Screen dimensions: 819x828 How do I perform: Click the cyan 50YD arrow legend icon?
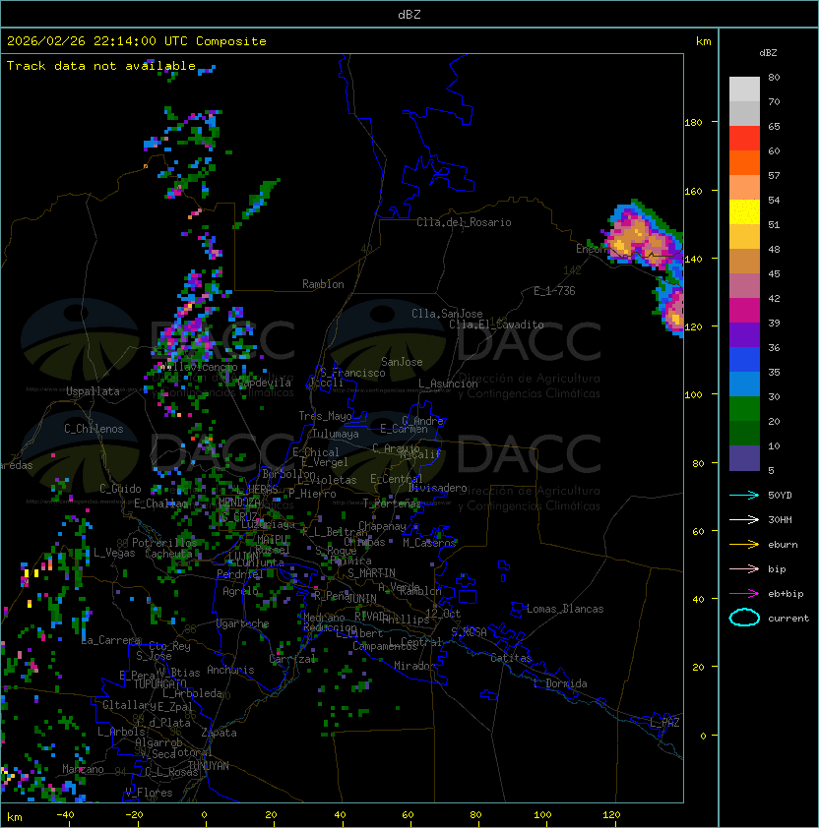(744, 495)
